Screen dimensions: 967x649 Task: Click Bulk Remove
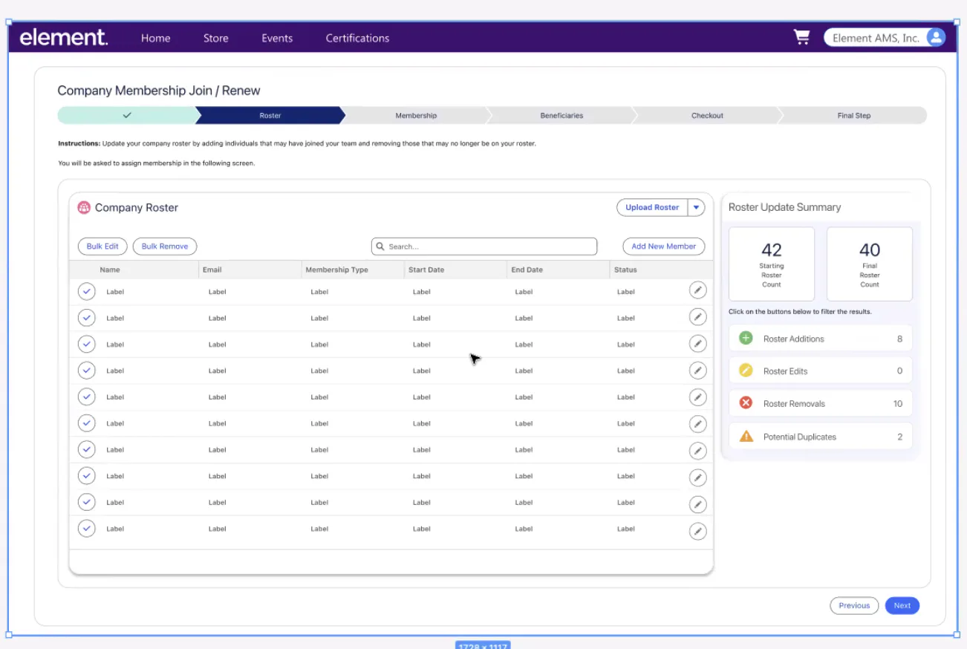(x=165, y=247)
